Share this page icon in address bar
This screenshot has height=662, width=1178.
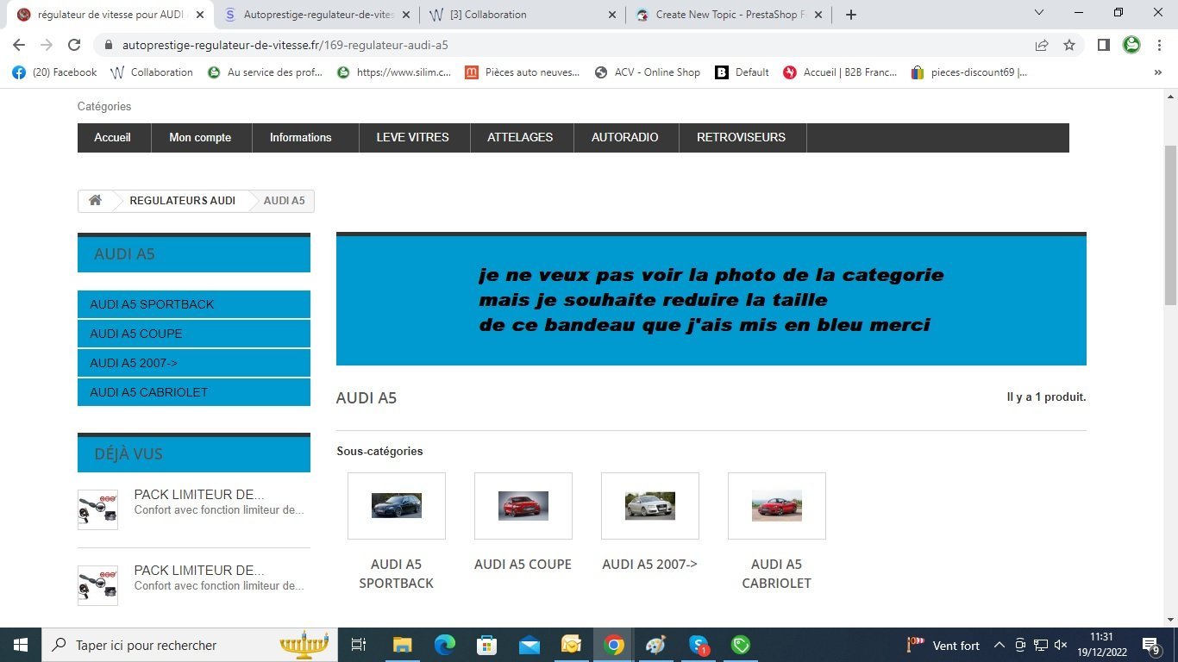tap(1042, 45)
